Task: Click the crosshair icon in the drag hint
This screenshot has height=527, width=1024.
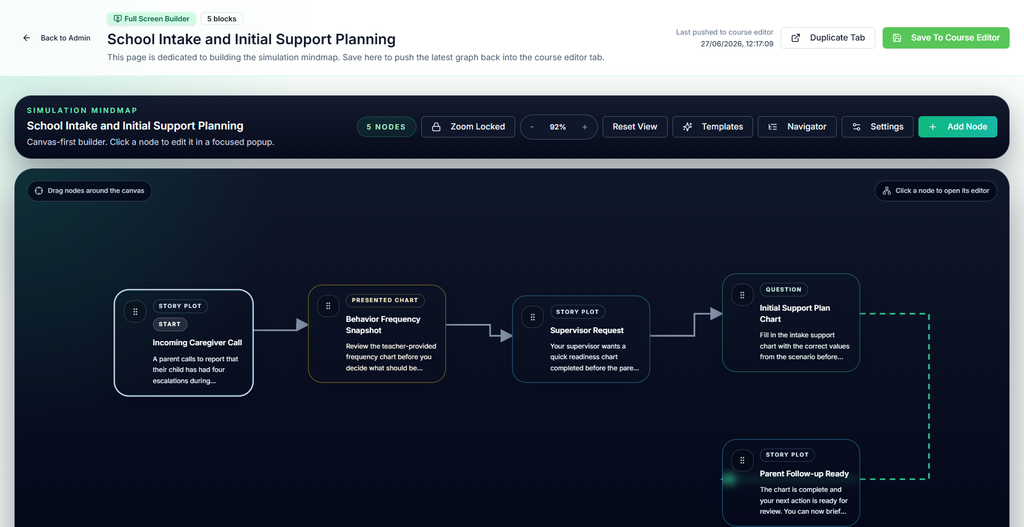Action: coord(39,191)
